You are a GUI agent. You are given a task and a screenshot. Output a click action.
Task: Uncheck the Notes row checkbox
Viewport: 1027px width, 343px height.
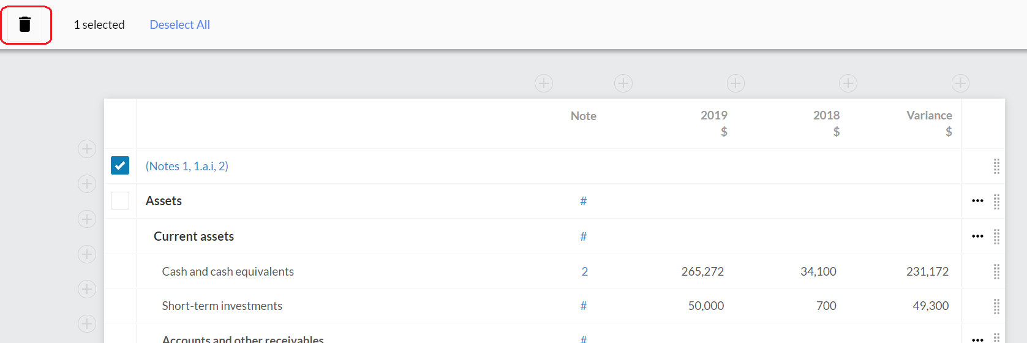pyautogui.click(x=120, y=165)
